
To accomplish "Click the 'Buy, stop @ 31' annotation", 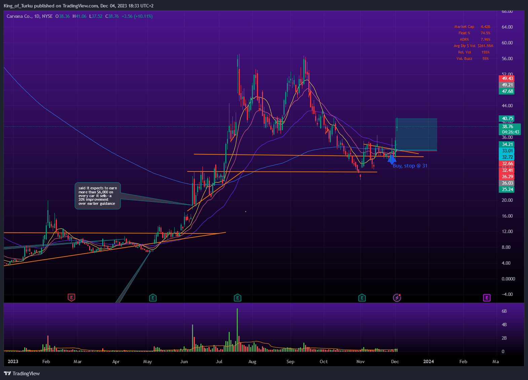I will click(410, 166).
